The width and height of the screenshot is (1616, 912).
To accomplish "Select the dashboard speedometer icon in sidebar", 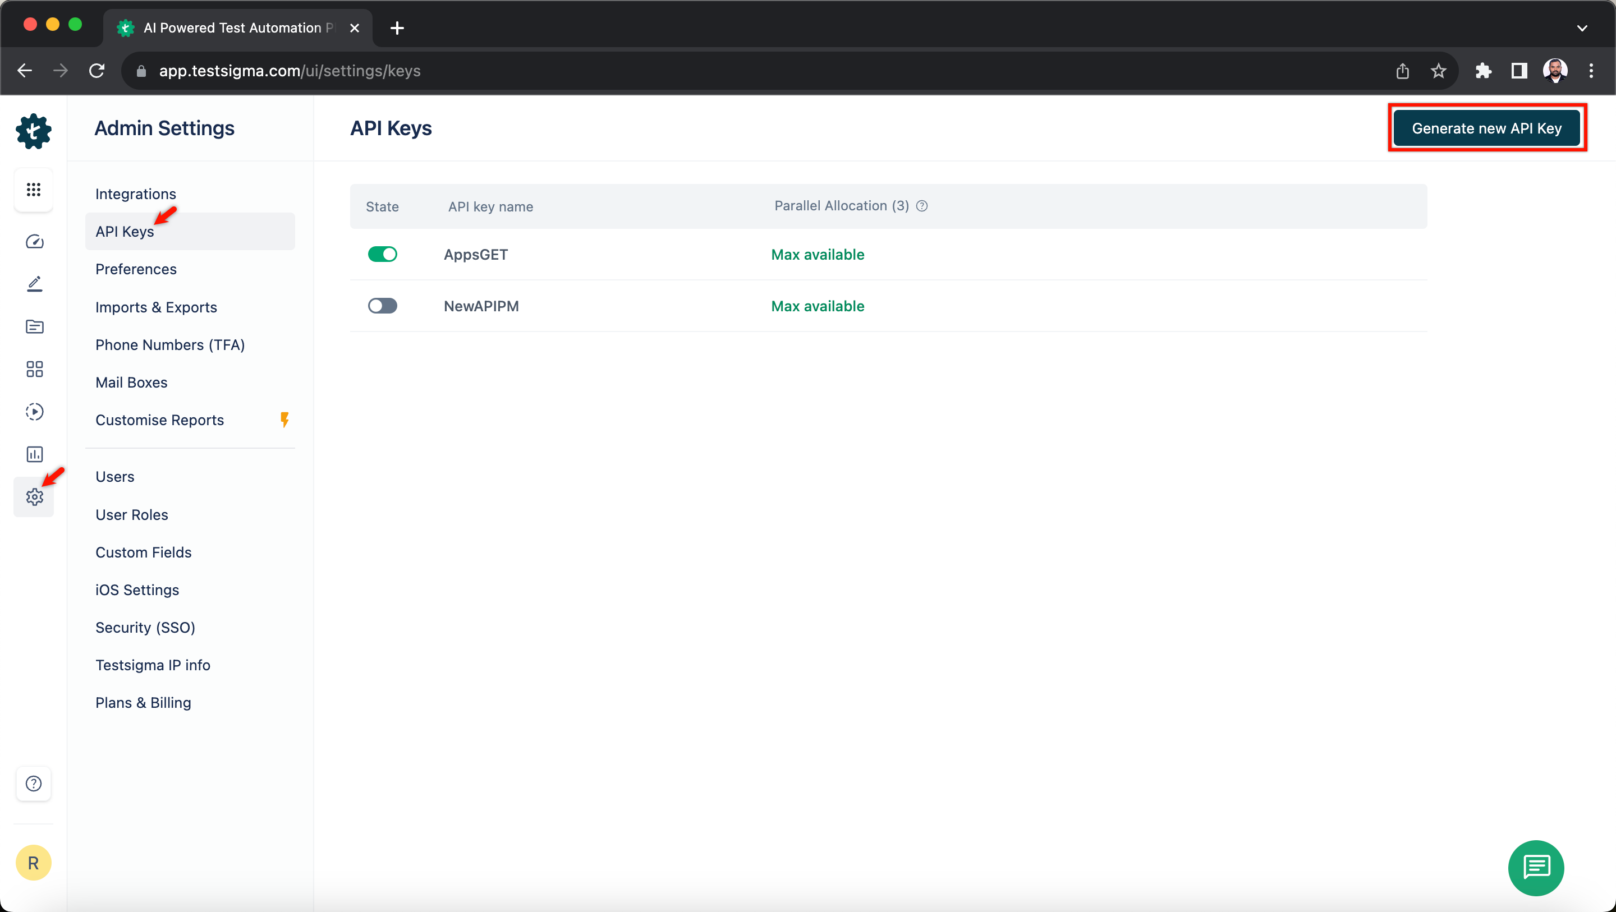I will click(34, 242).
